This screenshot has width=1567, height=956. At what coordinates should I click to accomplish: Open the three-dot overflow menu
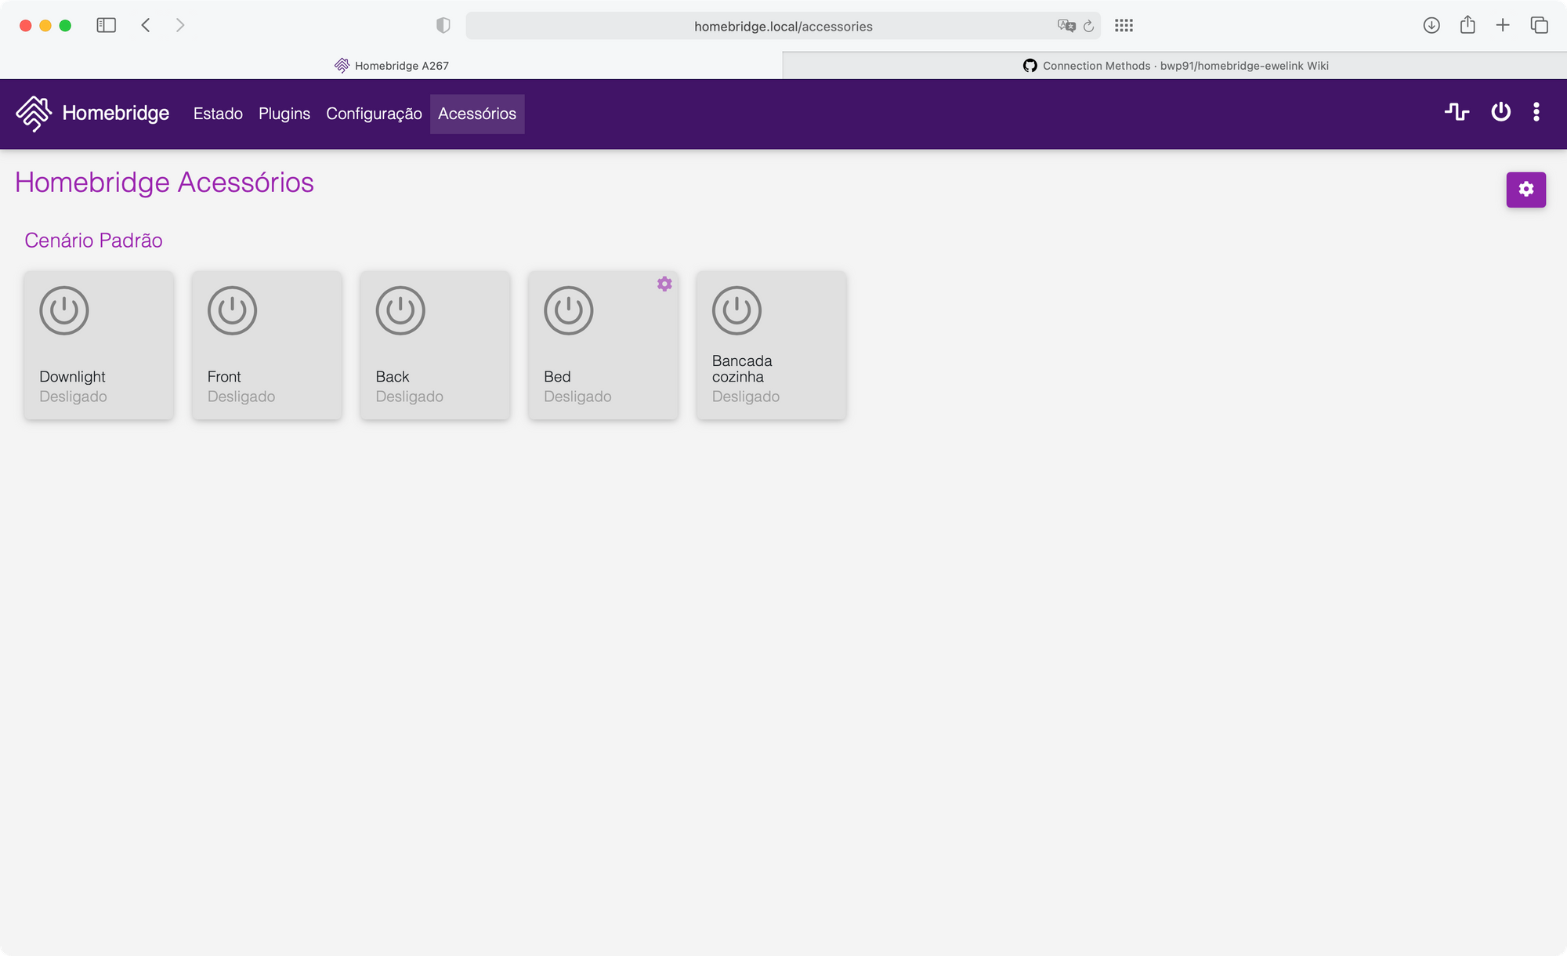click(1536, 112)
